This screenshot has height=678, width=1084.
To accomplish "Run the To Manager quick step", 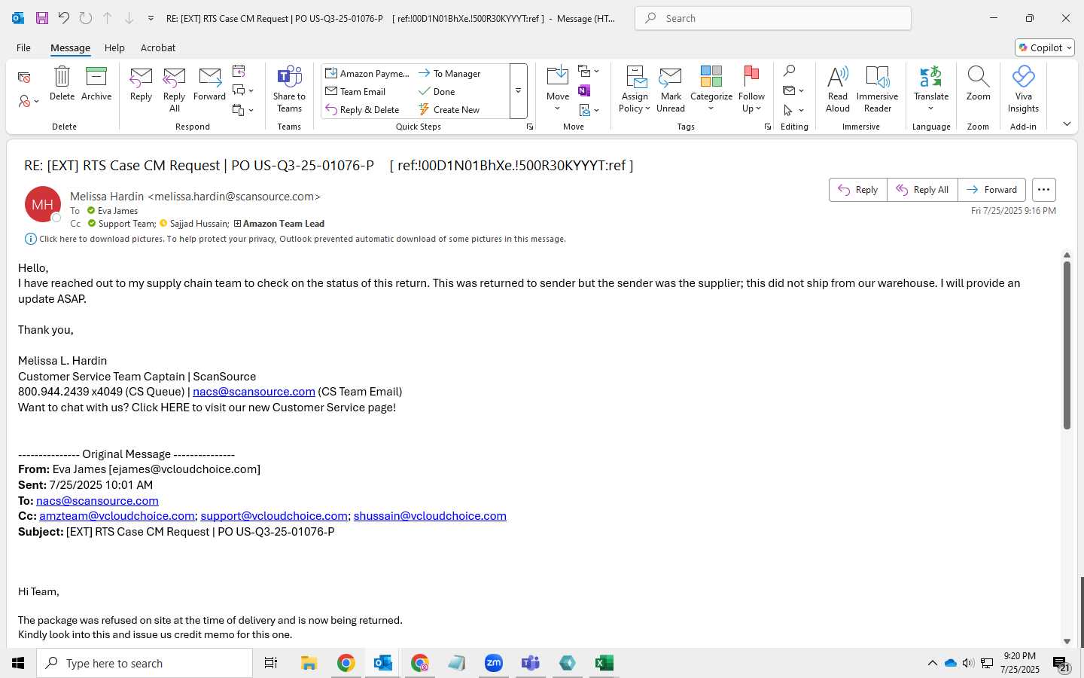I will tap(449, 73).
